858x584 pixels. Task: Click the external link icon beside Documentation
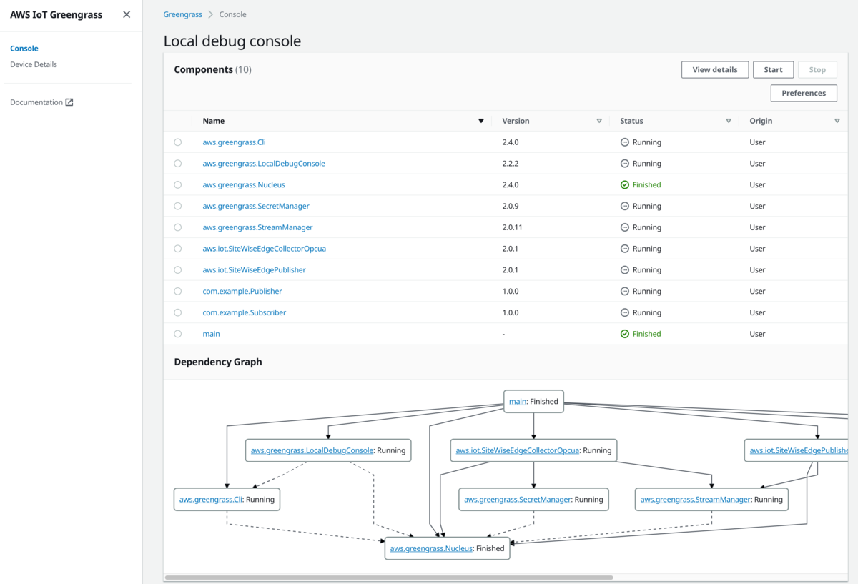pos(69,102)
